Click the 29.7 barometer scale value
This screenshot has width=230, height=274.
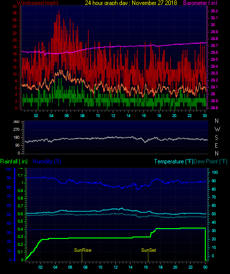point(214,45)
